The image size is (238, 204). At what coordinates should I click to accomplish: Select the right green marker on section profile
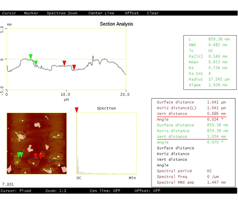pos(36,63)
